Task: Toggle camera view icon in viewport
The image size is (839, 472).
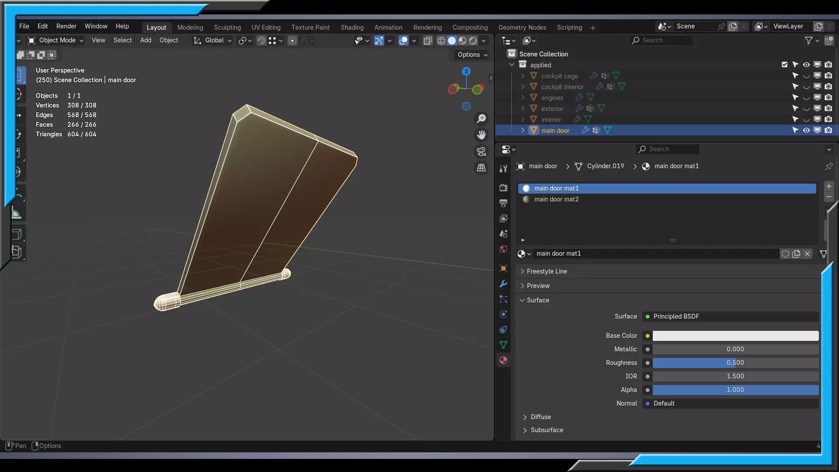Action: pos(481,151)
